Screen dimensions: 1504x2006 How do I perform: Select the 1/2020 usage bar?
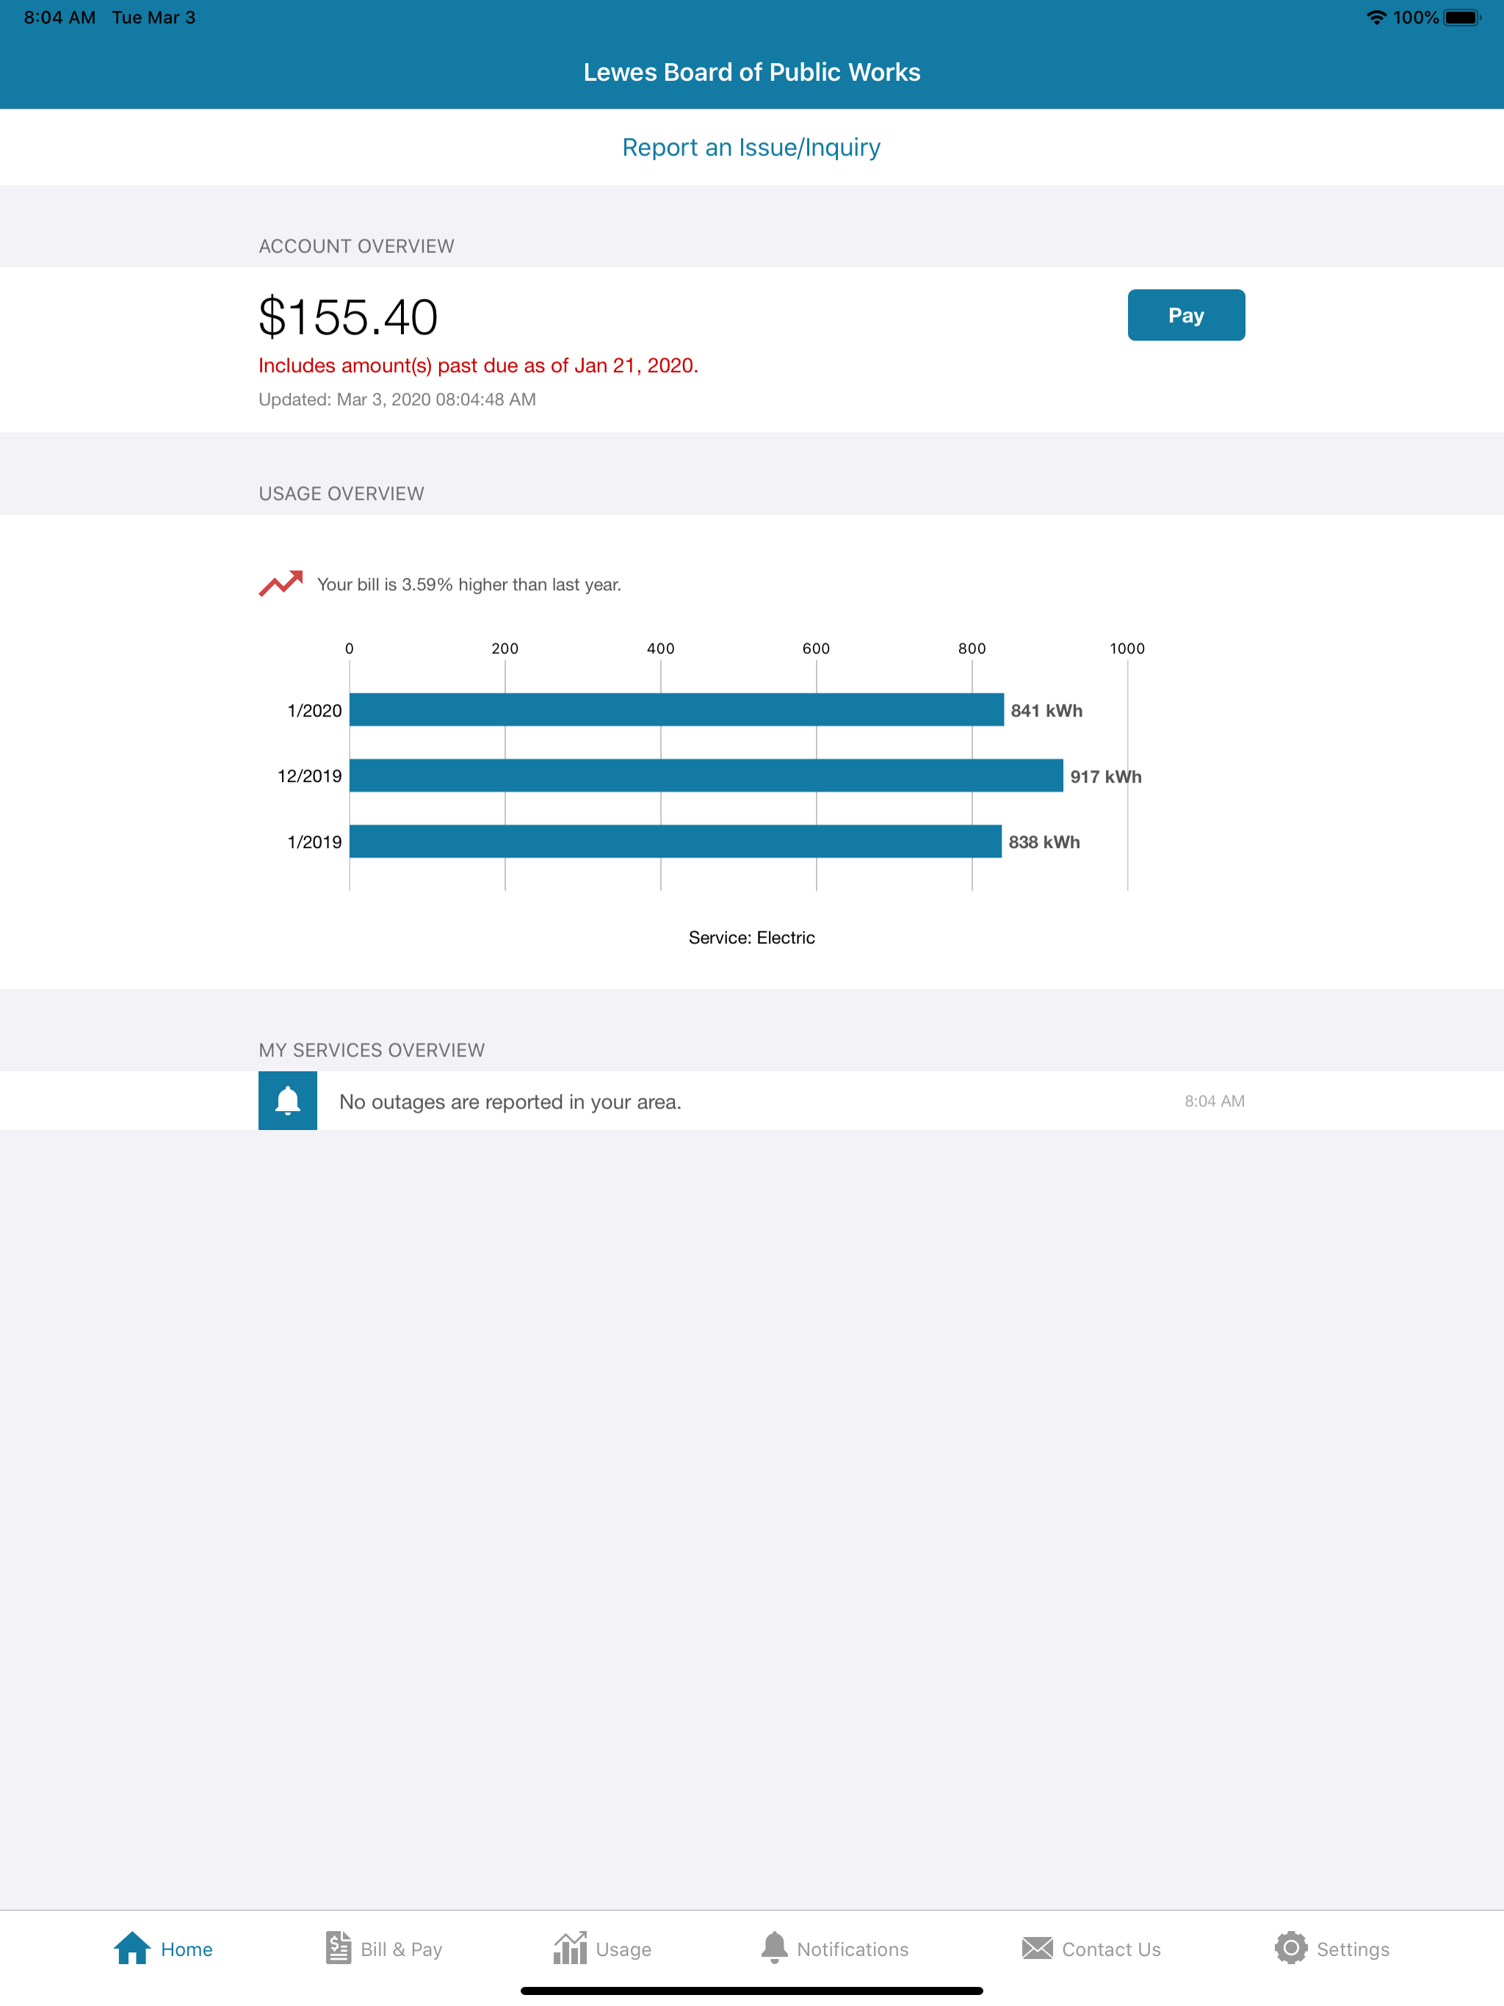(x=676, y=710)
